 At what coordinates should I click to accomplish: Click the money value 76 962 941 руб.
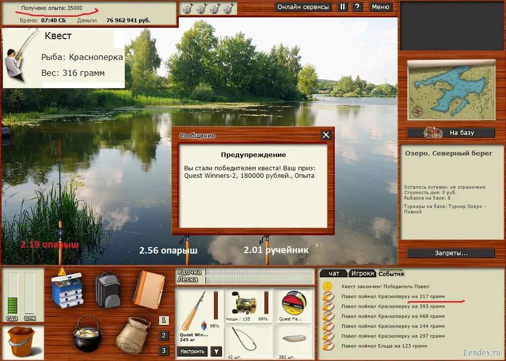[128, 20]
